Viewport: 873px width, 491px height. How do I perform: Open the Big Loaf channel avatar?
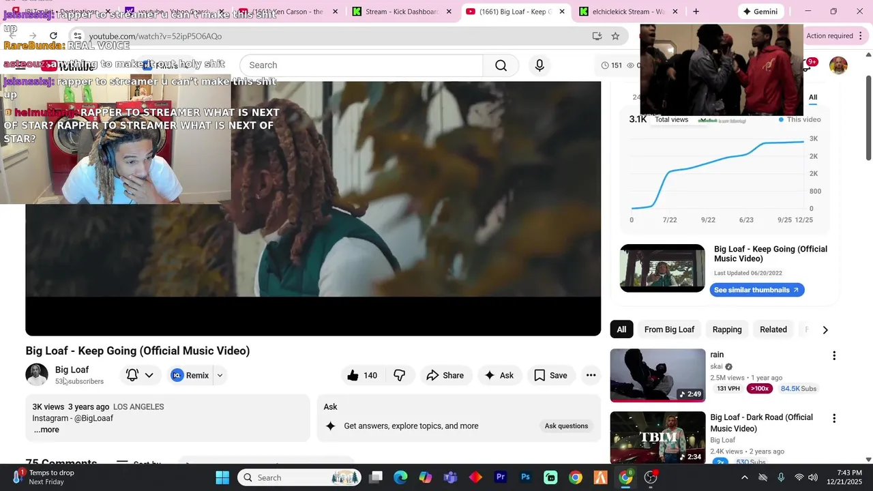pyautogui.click(x=37, y=374)
